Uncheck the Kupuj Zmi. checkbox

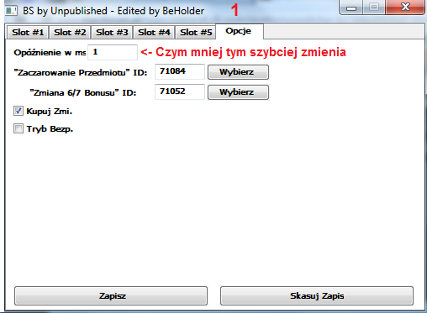coord(18,111)
